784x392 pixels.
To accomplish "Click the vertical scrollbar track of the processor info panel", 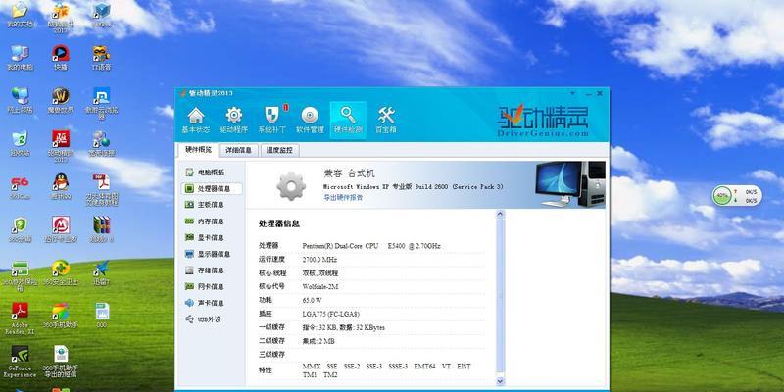I will tap(500, 298).
